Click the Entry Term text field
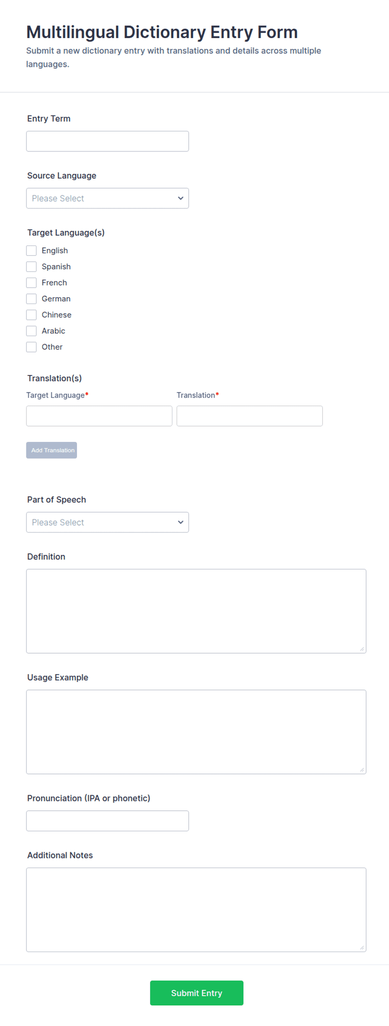Screen dimensions: 389x1026 pos(107,141)
